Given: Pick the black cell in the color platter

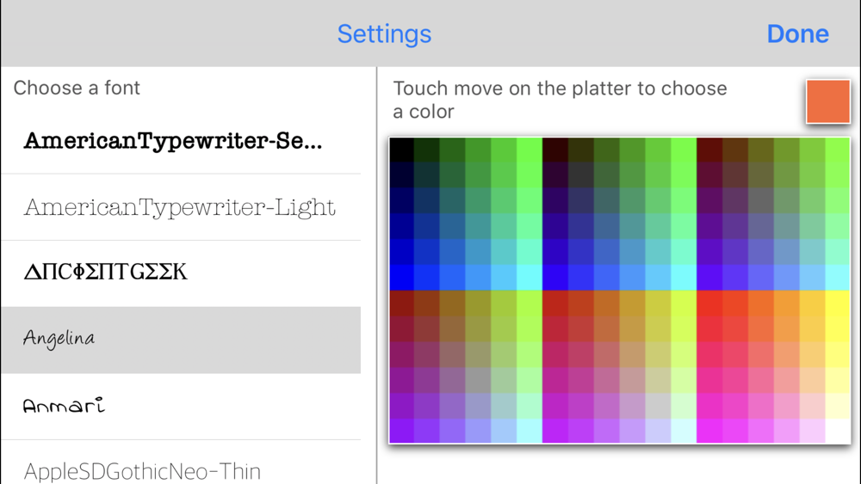Looking at the screenshot, I should coord(401,150).
